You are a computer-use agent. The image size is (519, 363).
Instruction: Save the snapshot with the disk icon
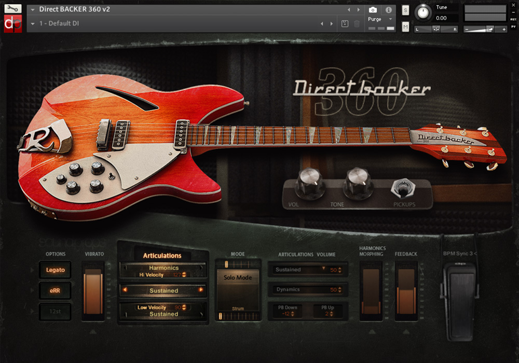click(345, 23)
